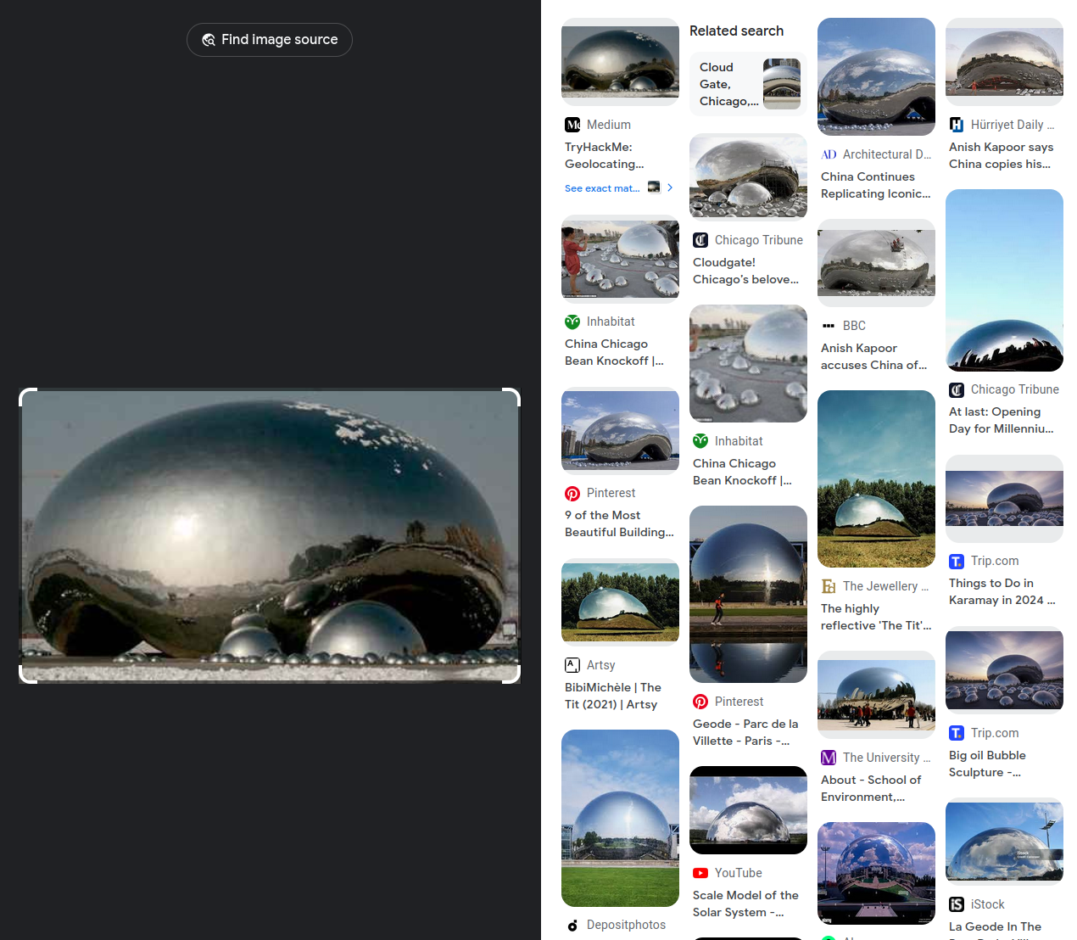Click the iStock source icon
The image size is (1077, 940).
957,904
